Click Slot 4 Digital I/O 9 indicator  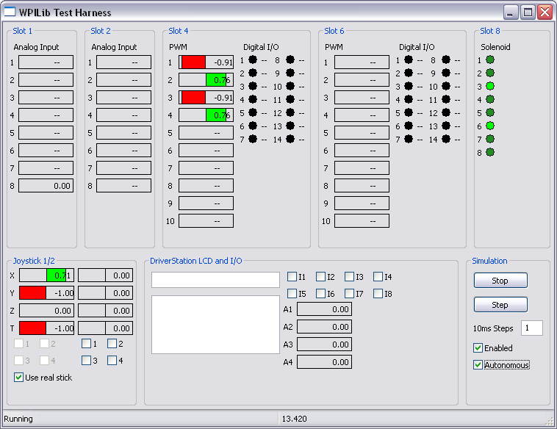point(290,73)
